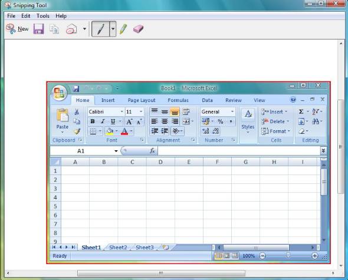Adjust the Excel zoom slider handle
Viewport: 348px width, 280px height.
click(x=288, y=256)
